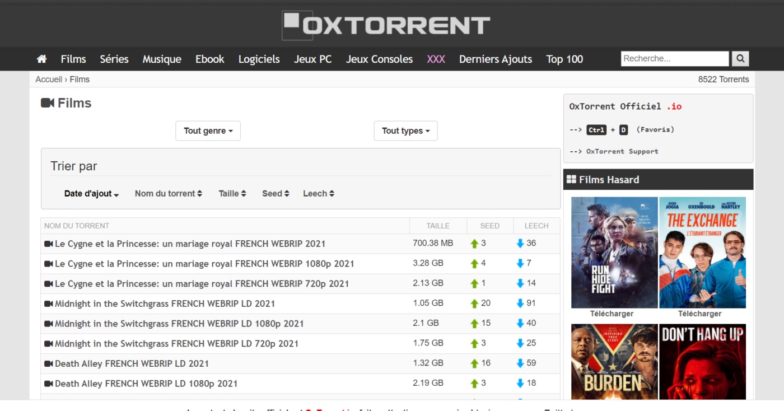Click Films breadcrumb link
Image resolution: width=784 pixels, height=411 pixels.
click(80, 80)
